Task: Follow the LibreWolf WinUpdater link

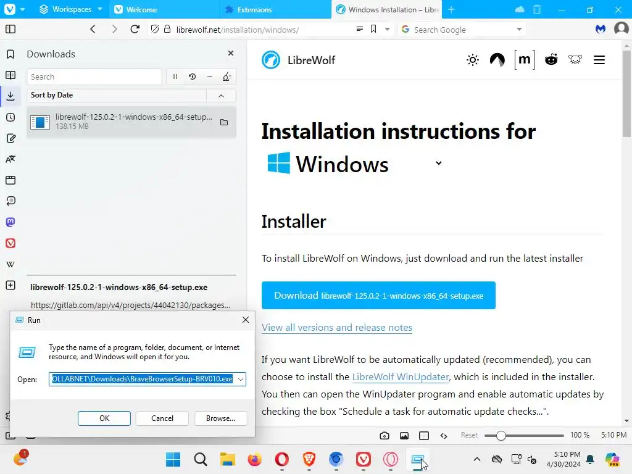Action: pyautogui.click(x=400, y=377)
